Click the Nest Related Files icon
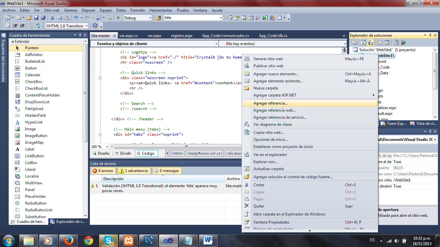 370,42
